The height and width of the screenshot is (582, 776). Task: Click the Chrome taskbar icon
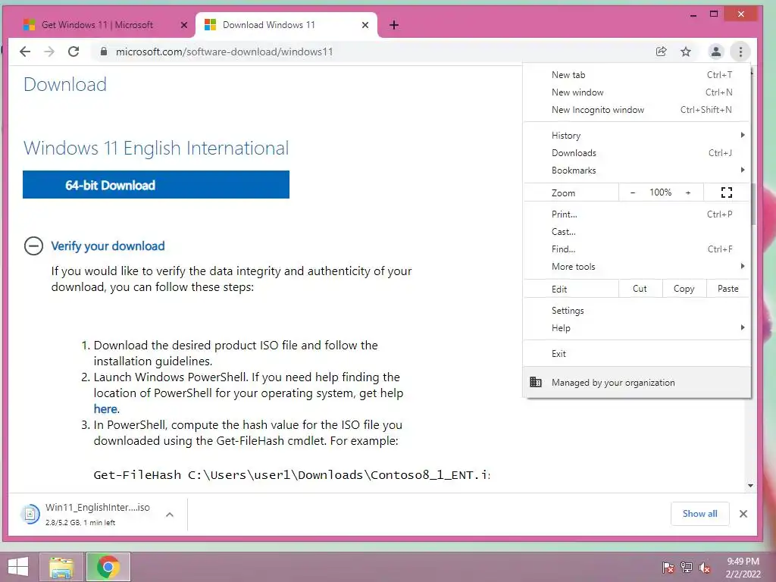108,567
